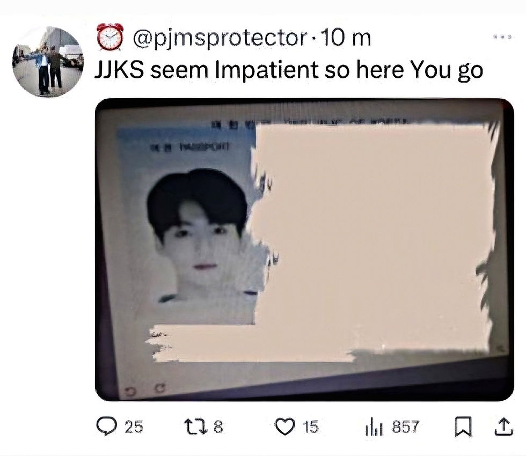The height and width of the screenshot is (456, 526).
Task: Open the poster's round profile avatar
Action: (x=48, y=62)
